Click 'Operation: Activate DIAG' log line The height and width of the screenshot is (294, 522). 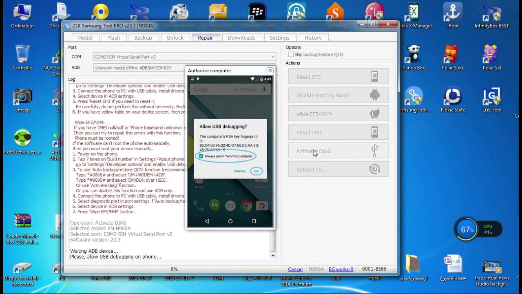(x=98, y=223)
